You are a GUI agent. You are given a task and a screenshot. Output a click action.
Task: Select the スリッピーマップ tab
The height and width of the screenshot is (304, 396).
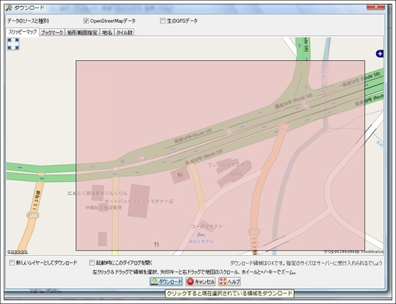[x=23, y=32]
